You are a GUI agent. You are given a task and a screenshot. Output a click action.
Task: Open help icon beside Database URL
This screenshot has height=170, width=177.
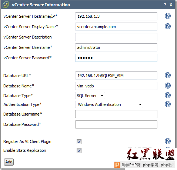click(x=168, y=75)
